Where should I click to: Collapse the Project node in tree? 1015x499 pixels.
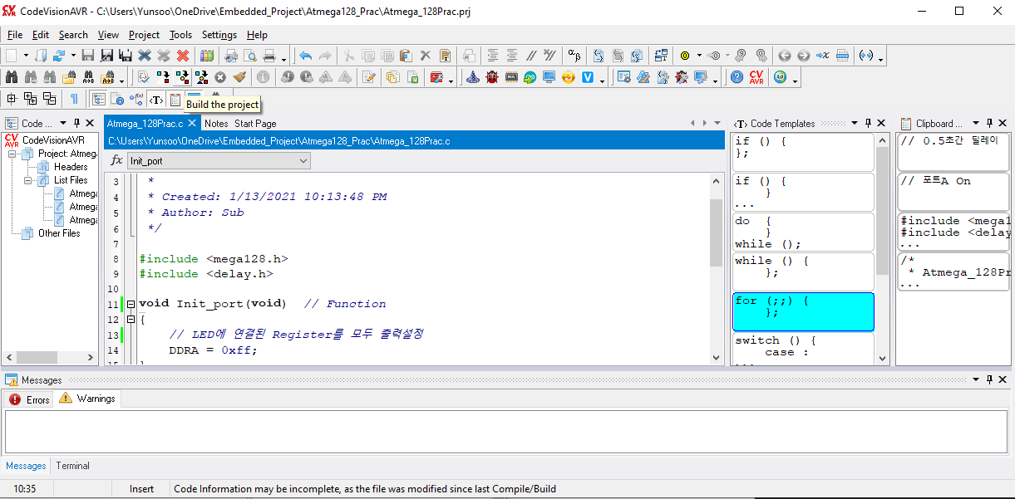click(12, 154)
